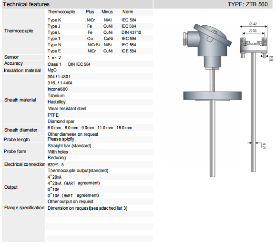This screenshot has height=245, width=276.
Task: Click the "M4" screw dimension label
Action: click(272, 59)
